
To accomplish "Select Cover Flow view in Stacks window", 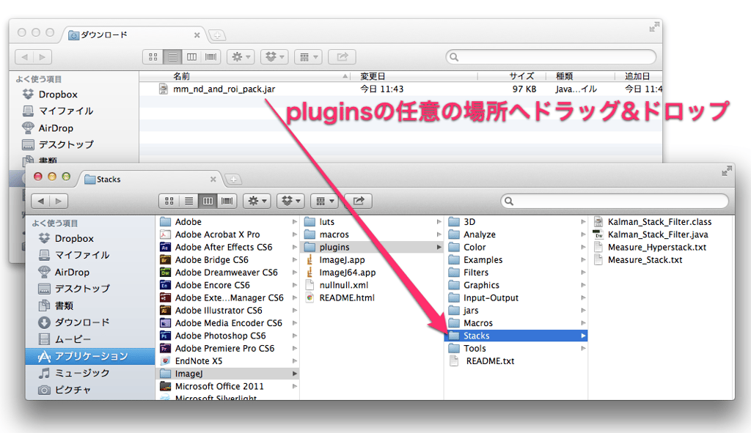I will pyautogui.click(x=227, y=201).
